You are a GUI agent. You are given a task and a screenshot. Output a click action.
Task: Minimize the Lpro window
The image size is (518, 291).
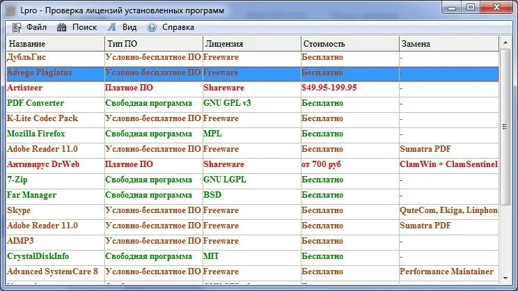[x=452, y=8]
